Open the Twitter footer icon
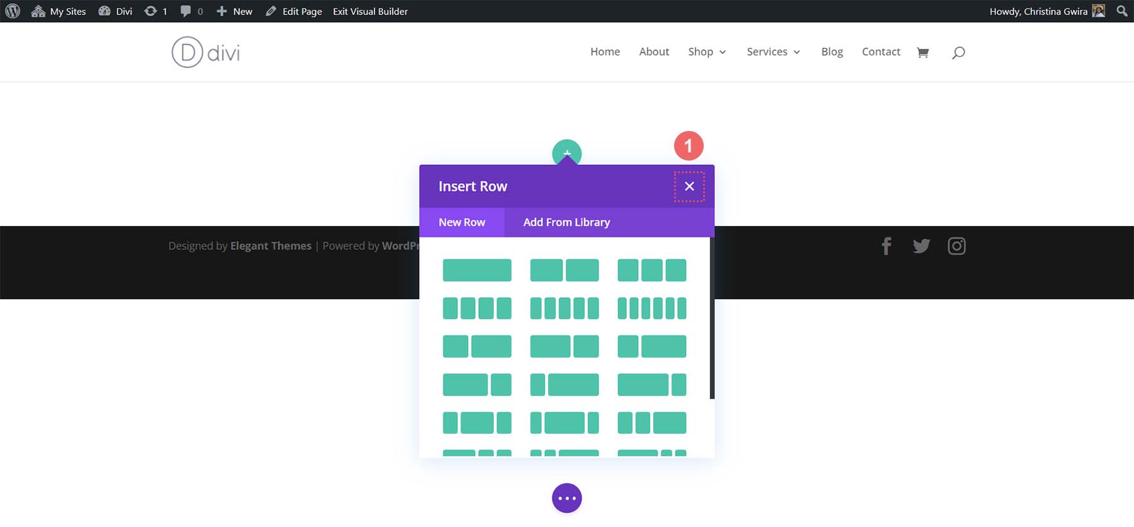1134x527 pixels. pyautogui.click(x=921, y=246)
